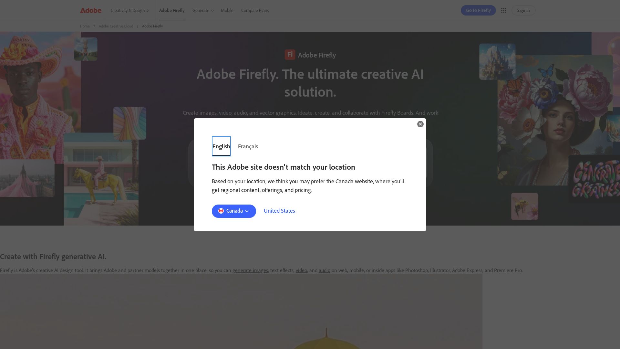Expand the Creativity & Design menu
The image size is (620, 349).
(129, 10)
